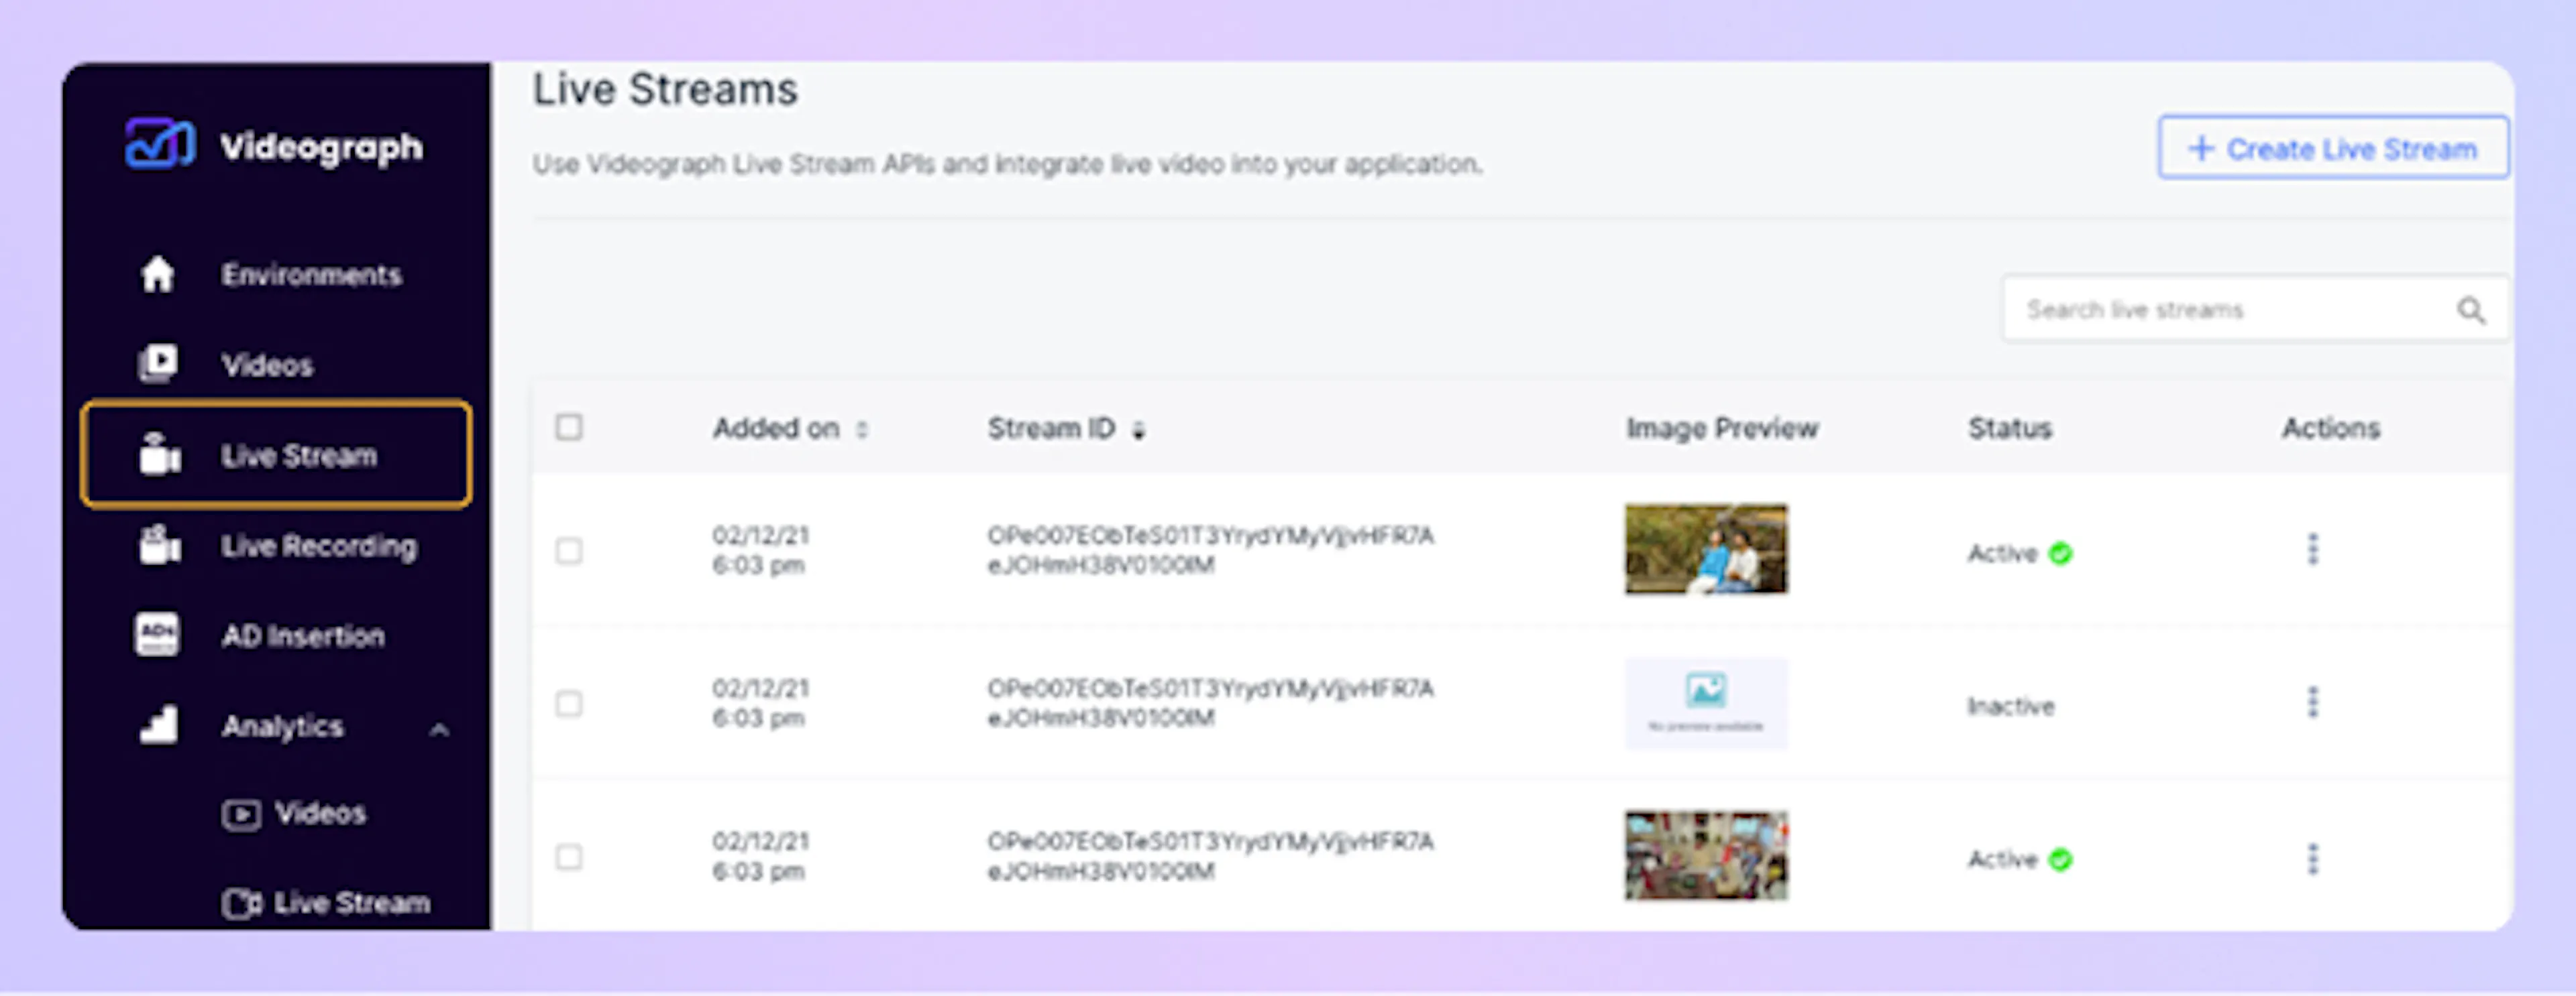Click the Analytics Videos sub-item play icon
This screenshot has width=2576, height=996.
pyautogui.click(x=241, y=814)
